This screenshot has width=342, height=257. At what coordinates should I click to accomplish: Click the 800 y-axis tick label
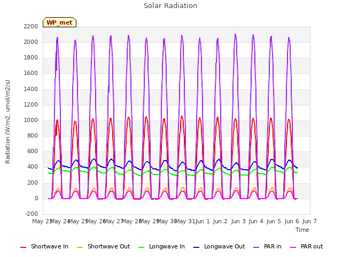coord(33,135)
